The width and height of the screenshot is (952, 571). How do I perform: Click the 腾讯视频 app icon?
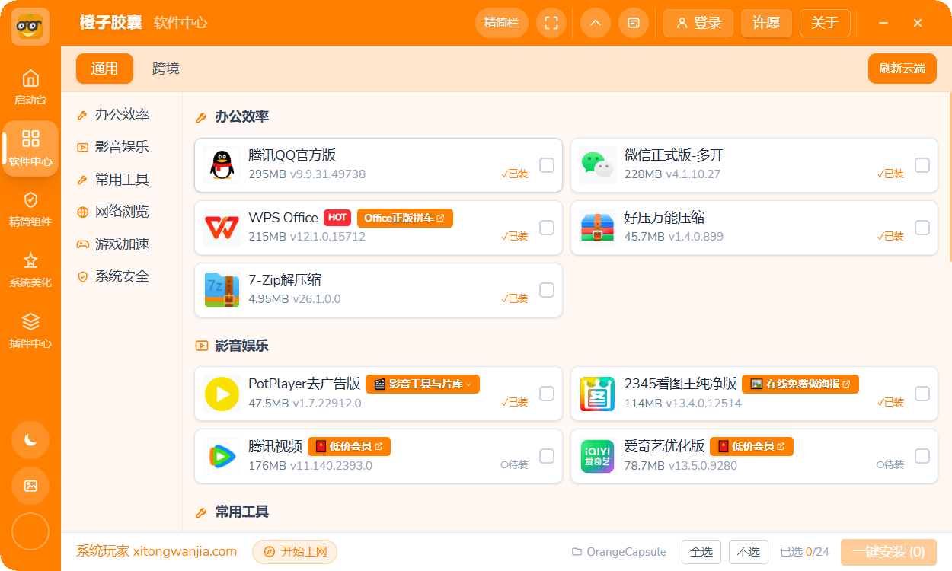point(222,455)
